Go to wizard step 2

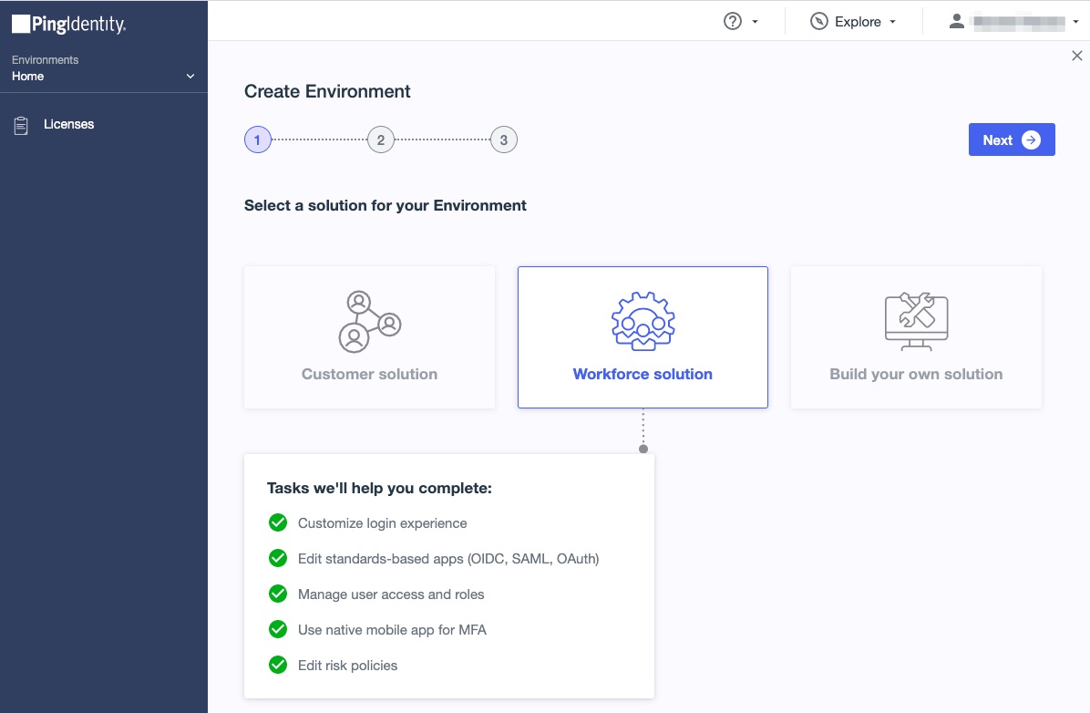(x=381, y=139)
